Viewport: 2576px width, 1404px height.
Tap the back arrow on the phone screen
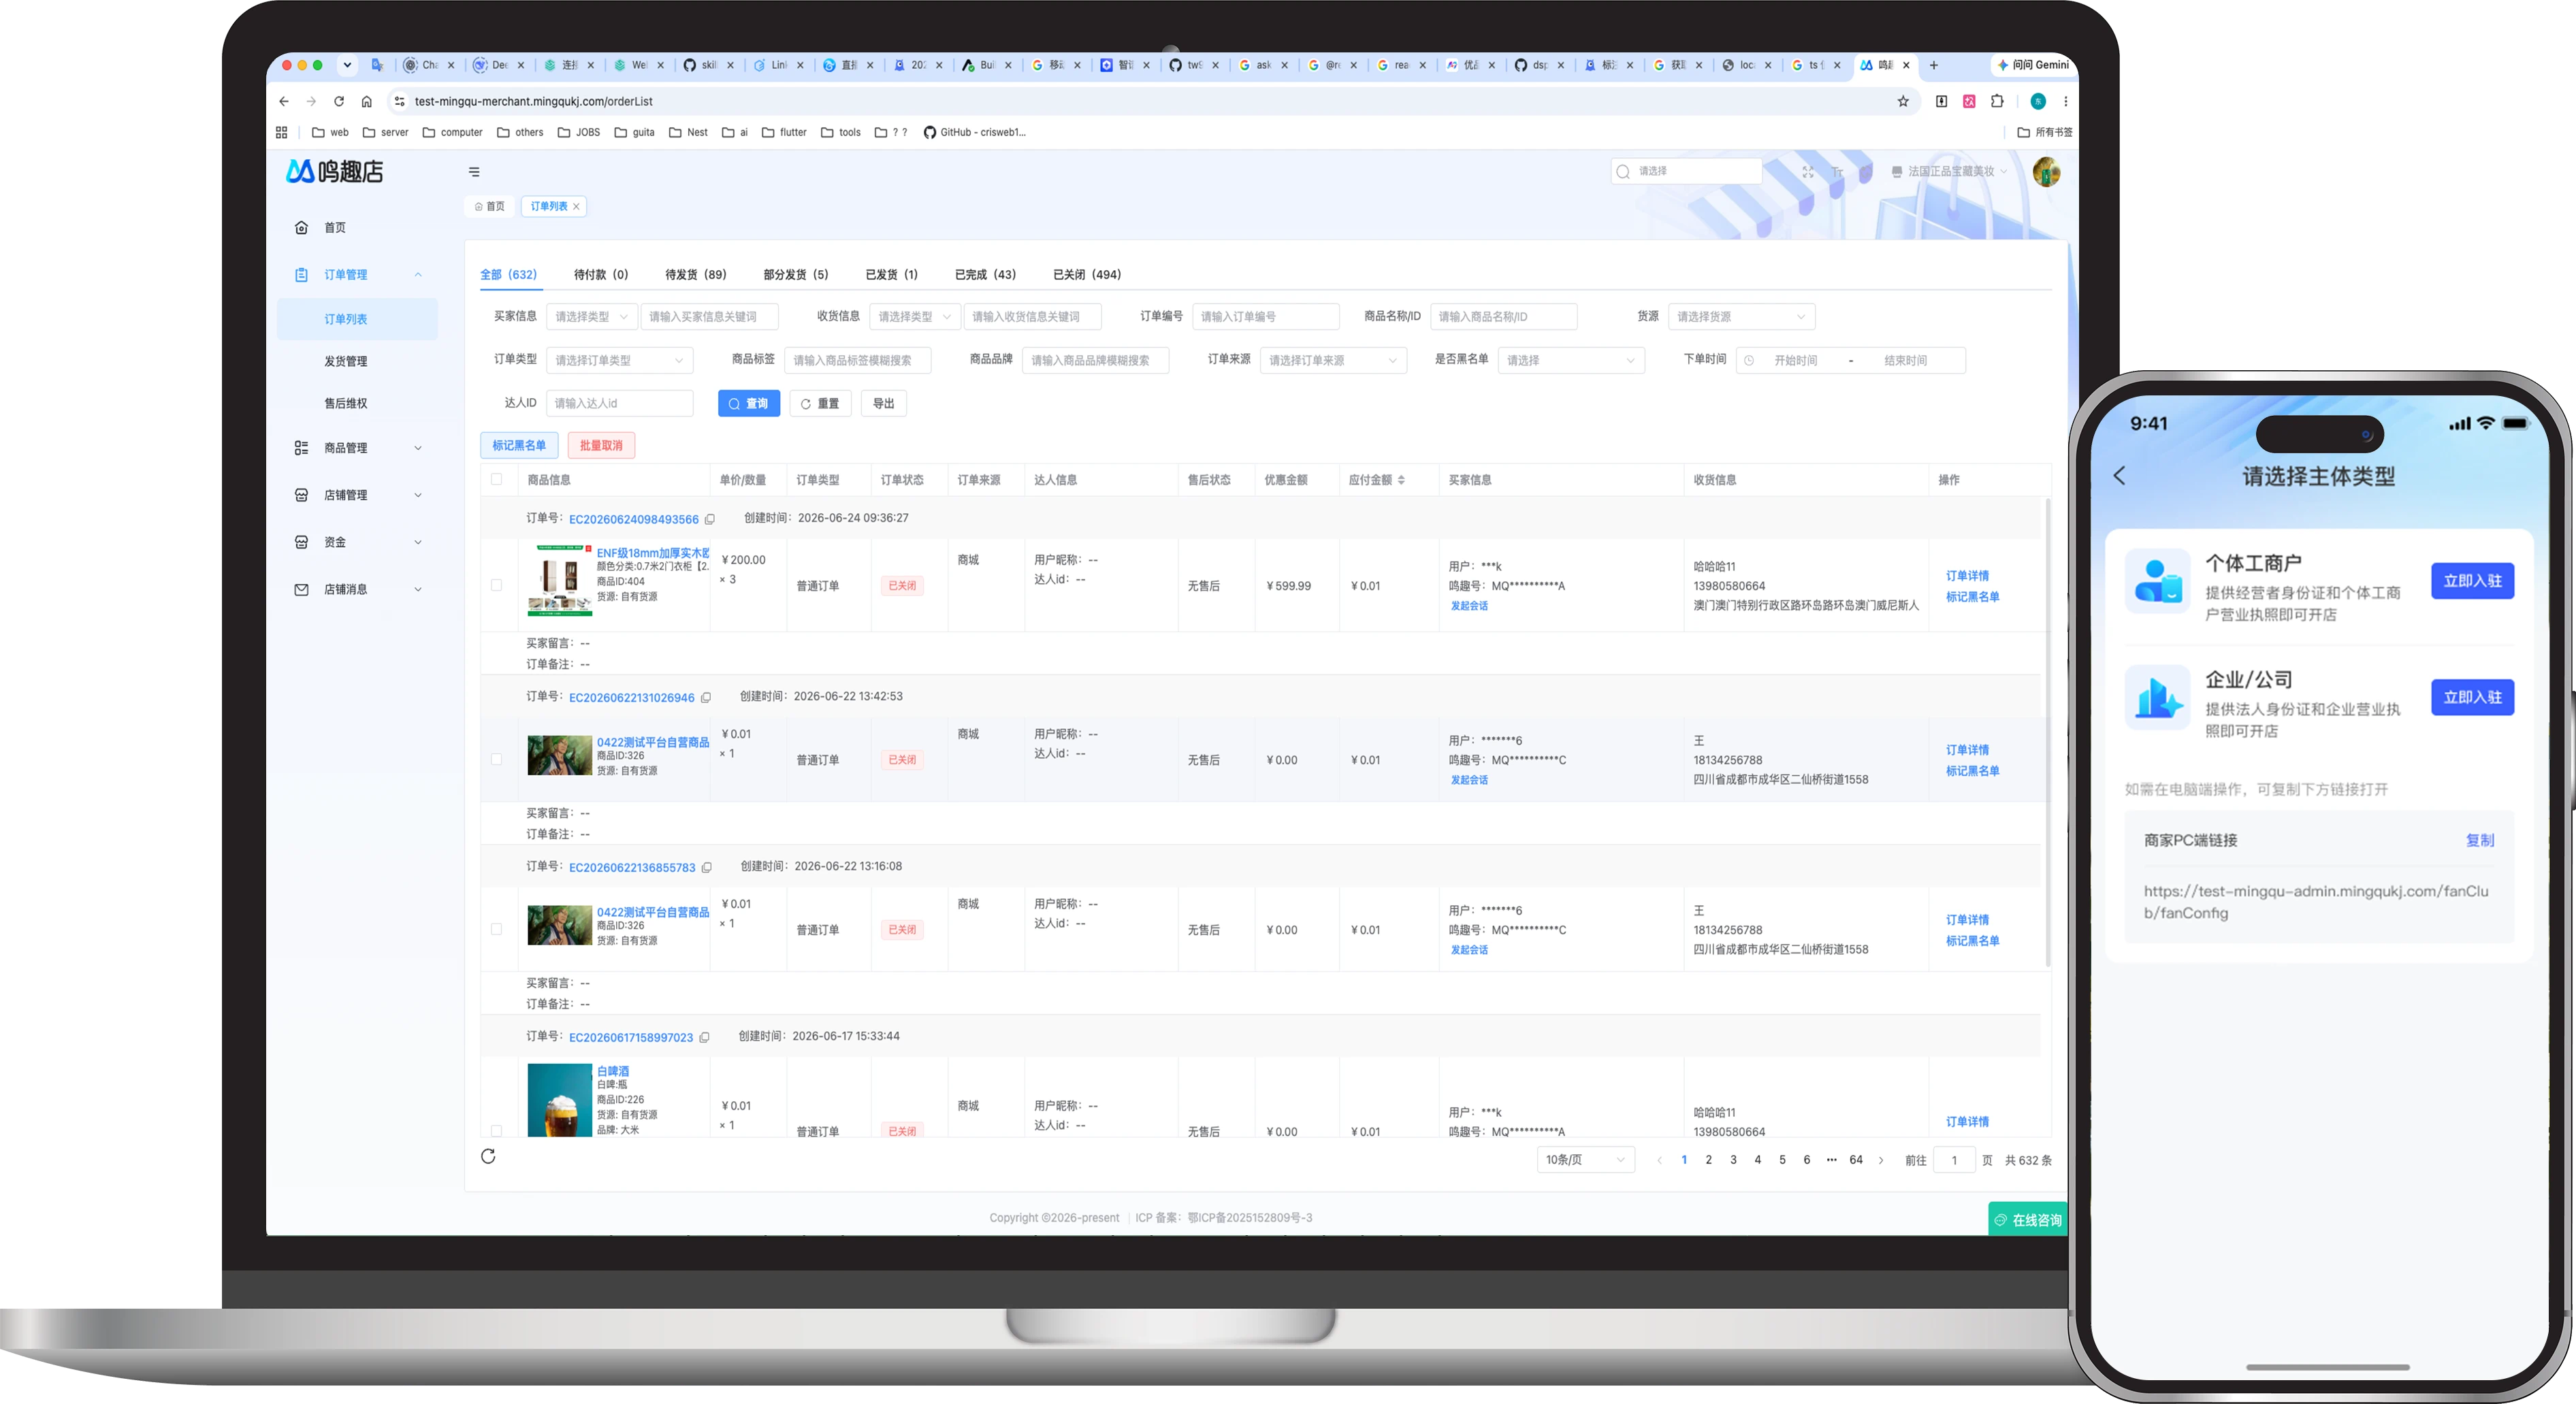click(2120, 476)
